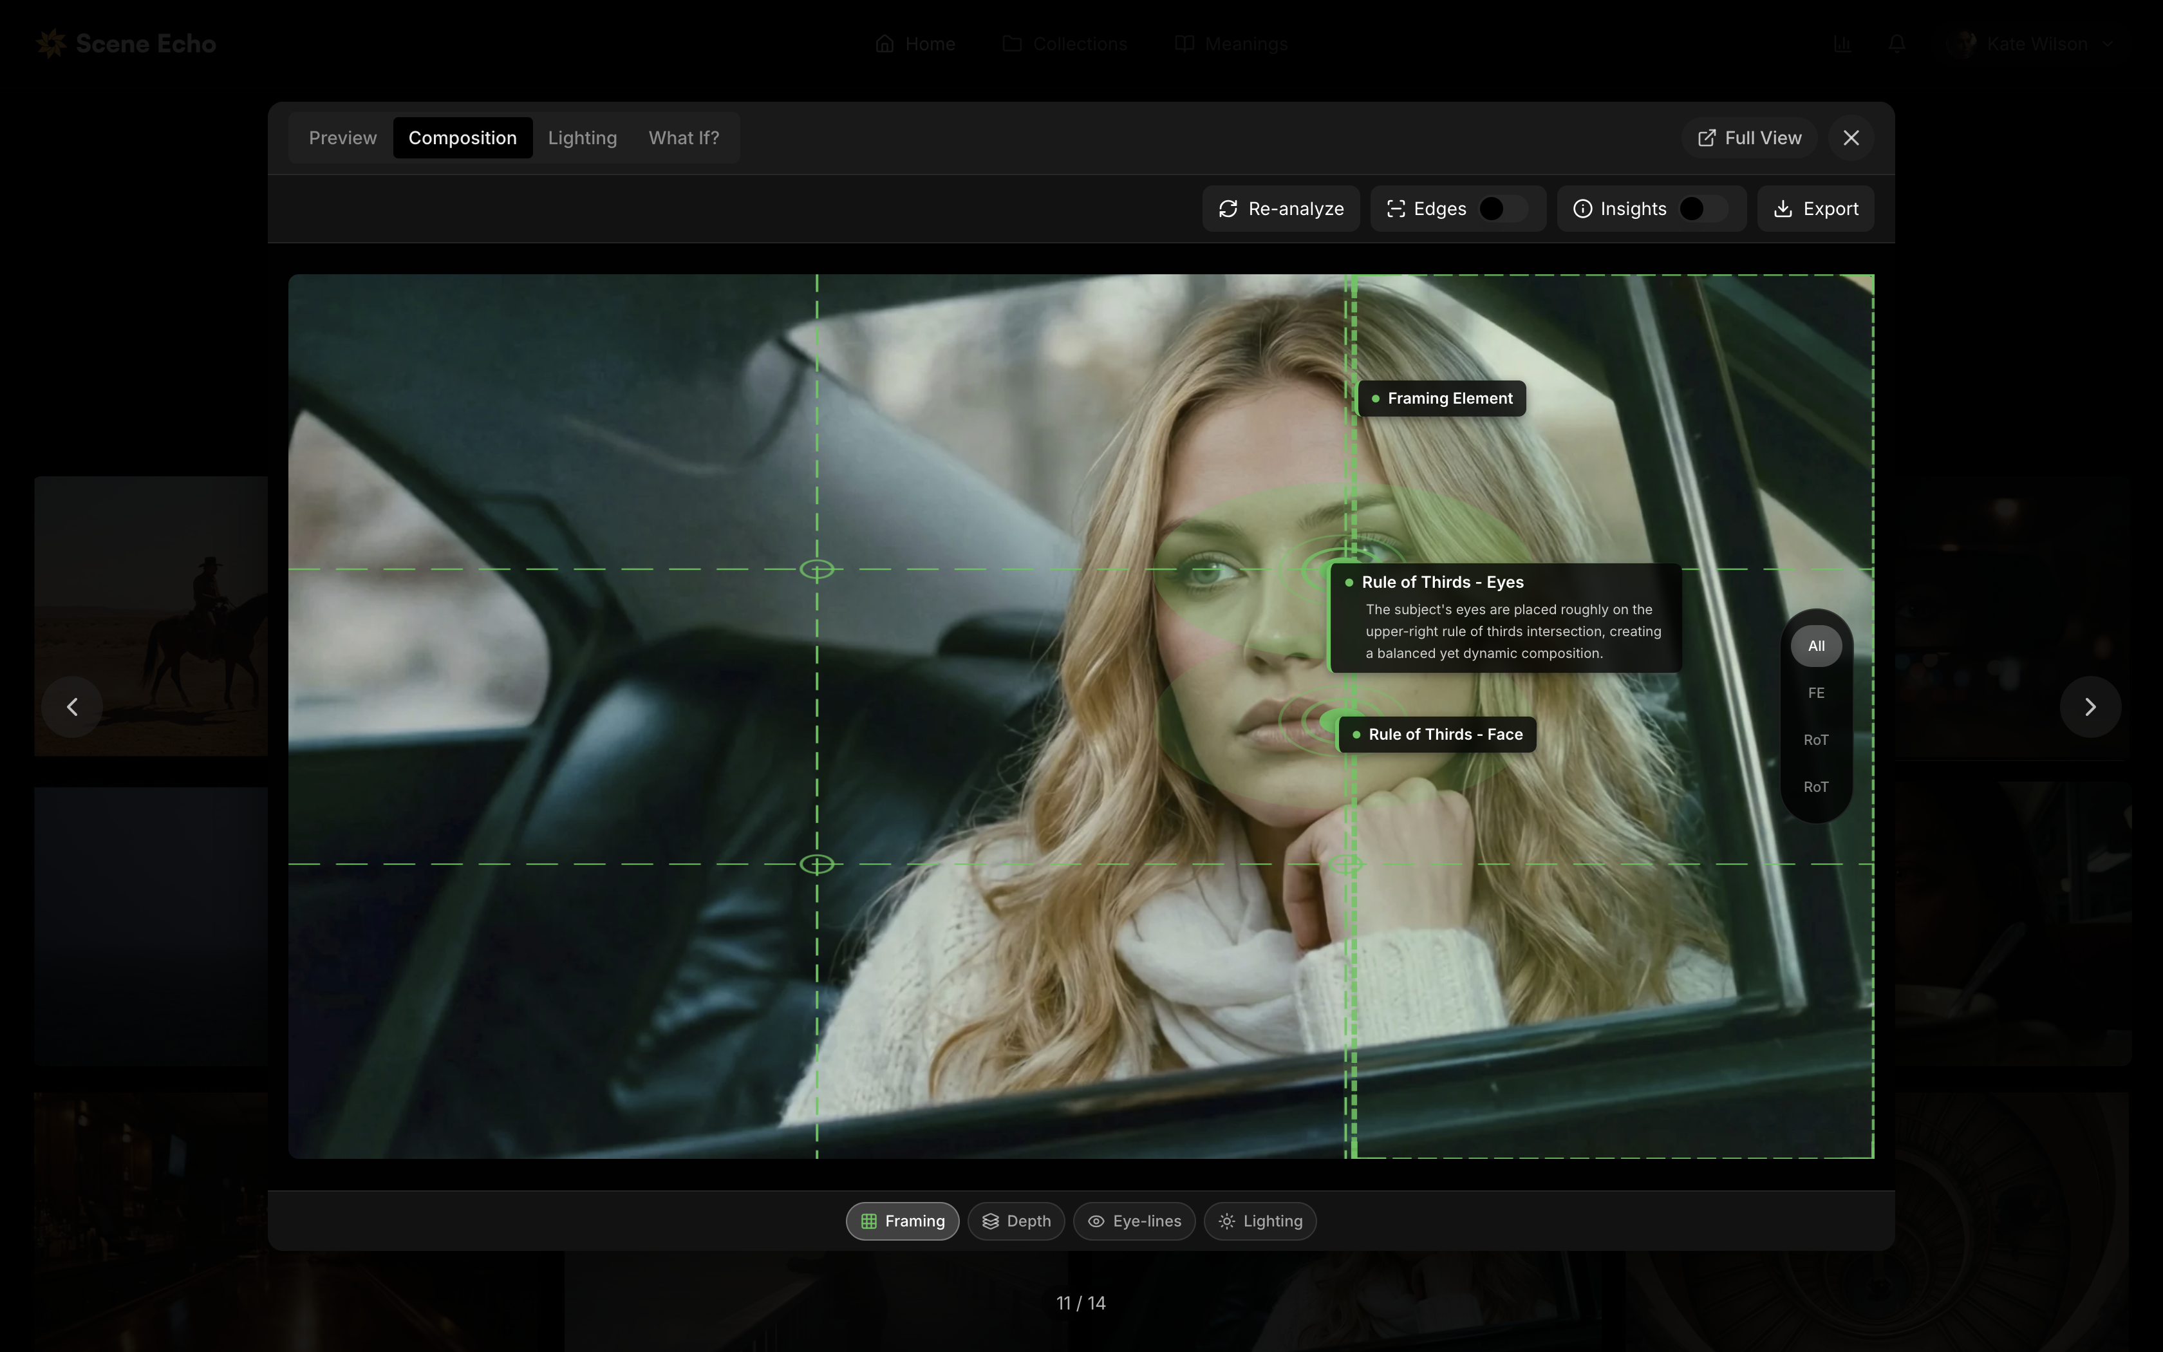Click the Re-analyze refresh icon

[1228, 209]
